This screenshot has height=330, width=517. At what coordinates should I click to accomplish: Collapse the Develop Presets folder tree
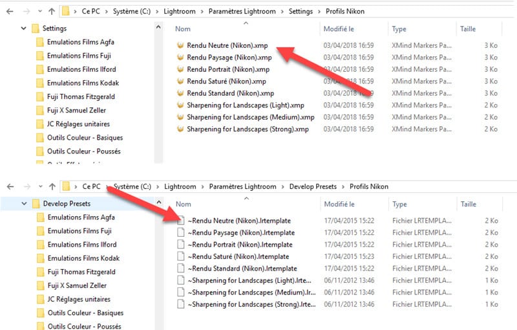point(24,204)
